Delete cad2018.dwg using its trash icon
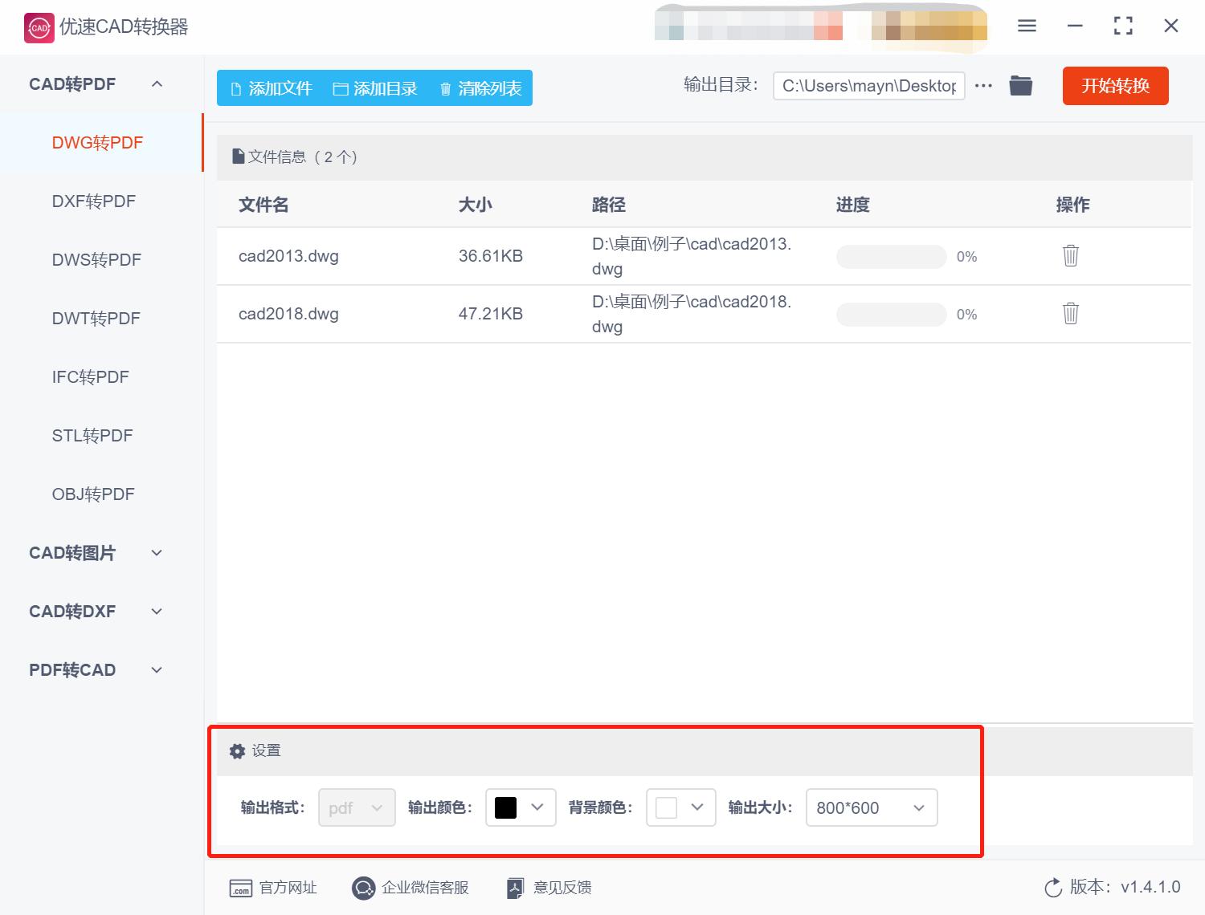The width and height of the screenshot is (1205, 915). point(1070,313)
